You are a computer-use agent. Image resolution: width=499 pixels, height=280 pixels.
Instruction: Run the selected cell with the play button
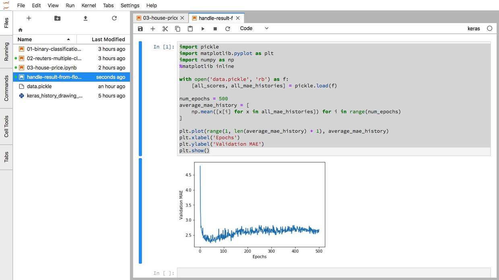point(203,29)
